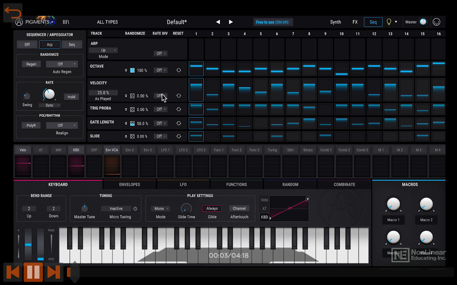Open the Play Settings Mono mode dropdown
The width and height of the screenshot is (457, 285).
click(x=161, y=208)
